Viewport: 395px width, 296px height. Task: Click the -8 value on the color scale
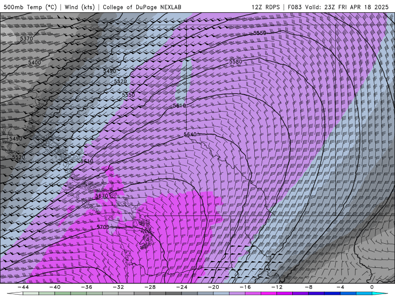pos(309,287)
